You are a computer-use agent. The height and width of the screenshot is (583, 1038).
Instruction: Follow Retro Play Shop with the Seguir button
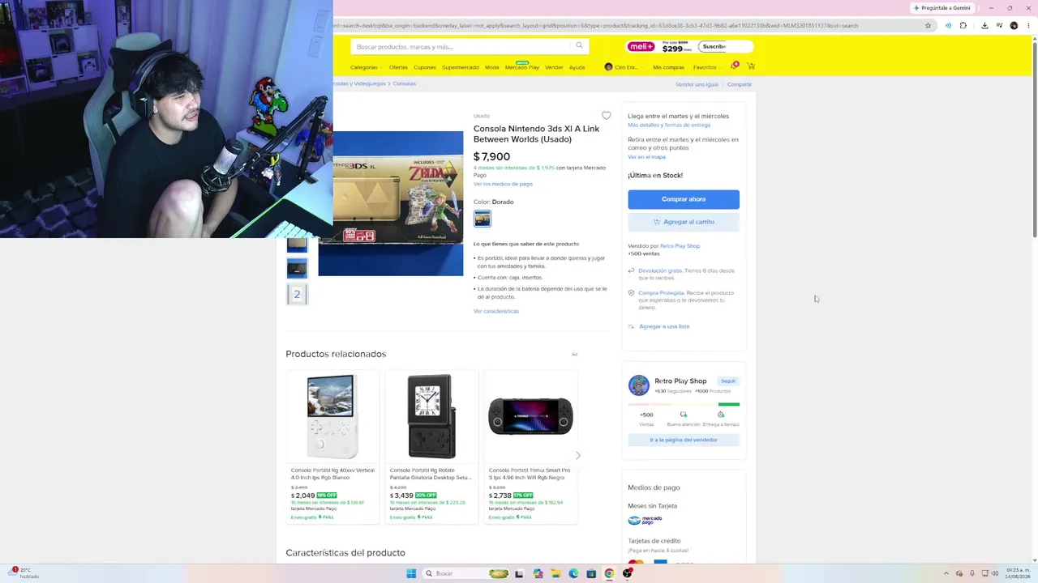[728, 381]
